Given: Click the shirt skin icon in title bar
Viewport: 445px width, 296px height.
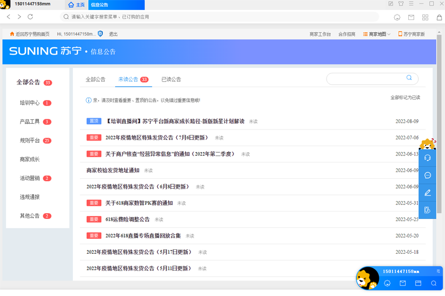Looking at the screenshot, I should tap(401, 4).
